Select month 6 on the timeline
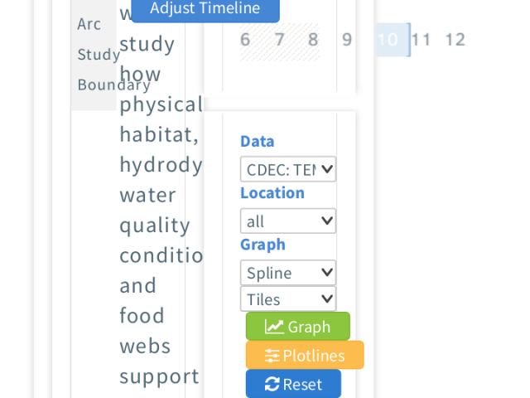This screenshot has width=530, height=398. (245, 40)
